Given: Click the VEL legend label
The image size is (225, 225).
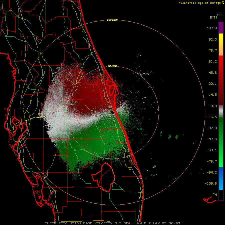Looking at the screenshot, I should pyautogui.click(x=219, y=15).
